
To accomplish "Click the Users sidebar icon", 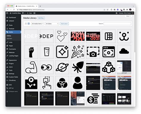I will (x=7, y=67).
